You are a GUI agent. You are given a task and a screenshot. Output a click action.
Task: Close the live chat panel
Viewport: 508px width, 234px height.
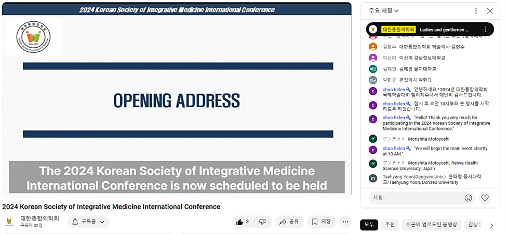[x=490, y=11]
